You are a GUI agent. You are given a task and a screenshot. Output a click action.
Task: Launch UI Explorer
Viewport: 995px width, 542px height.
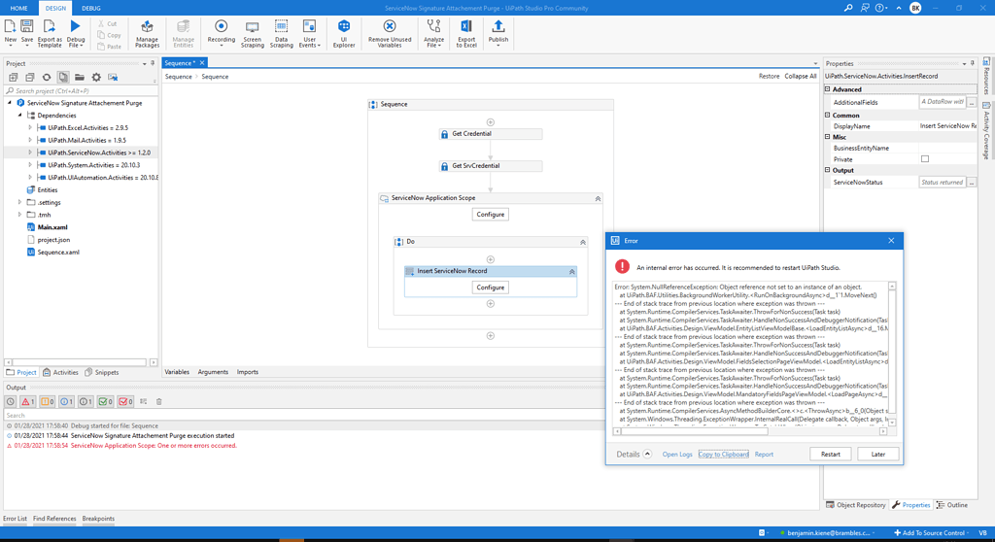click(344, 33)
